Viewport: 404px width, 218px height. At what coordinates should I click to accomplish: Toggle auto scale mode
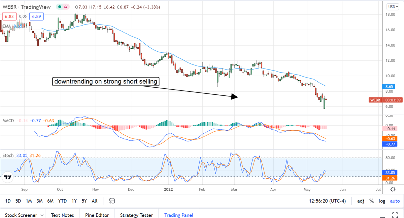click(x=395, y=201)
